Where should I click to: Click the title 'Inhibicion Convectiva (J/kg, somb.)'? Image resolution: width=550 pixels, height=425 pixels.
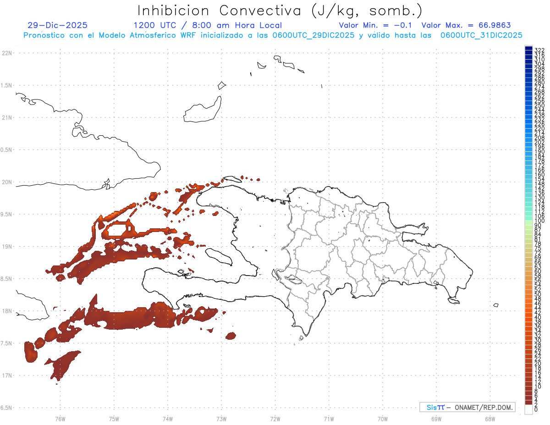click(x=280, y=11)
